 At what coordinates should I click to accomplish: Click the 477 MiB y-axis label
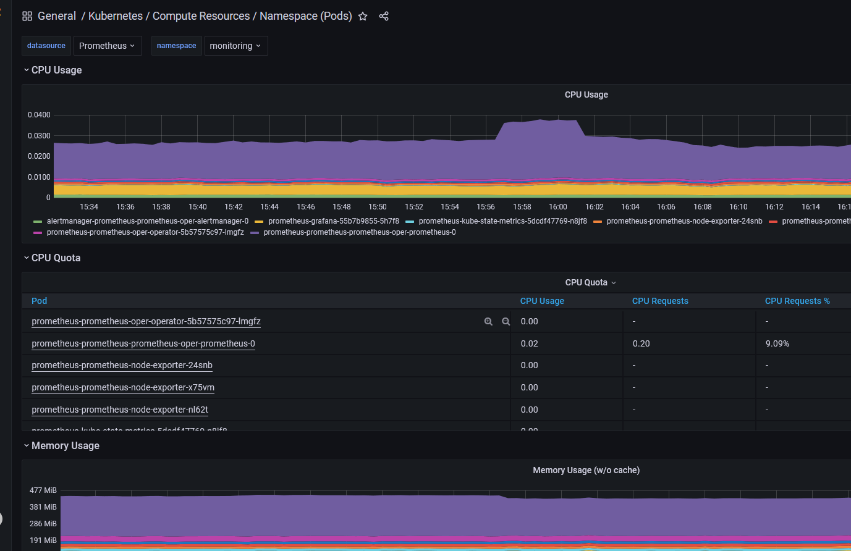pyautogui.click(x=43, y=490)
